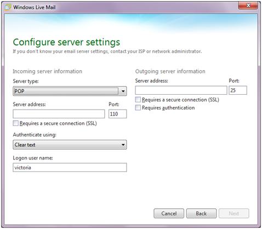The height and width of the screenshot is (229, 262).
Task: Go Back to the previous step
Action: point(201,213)
